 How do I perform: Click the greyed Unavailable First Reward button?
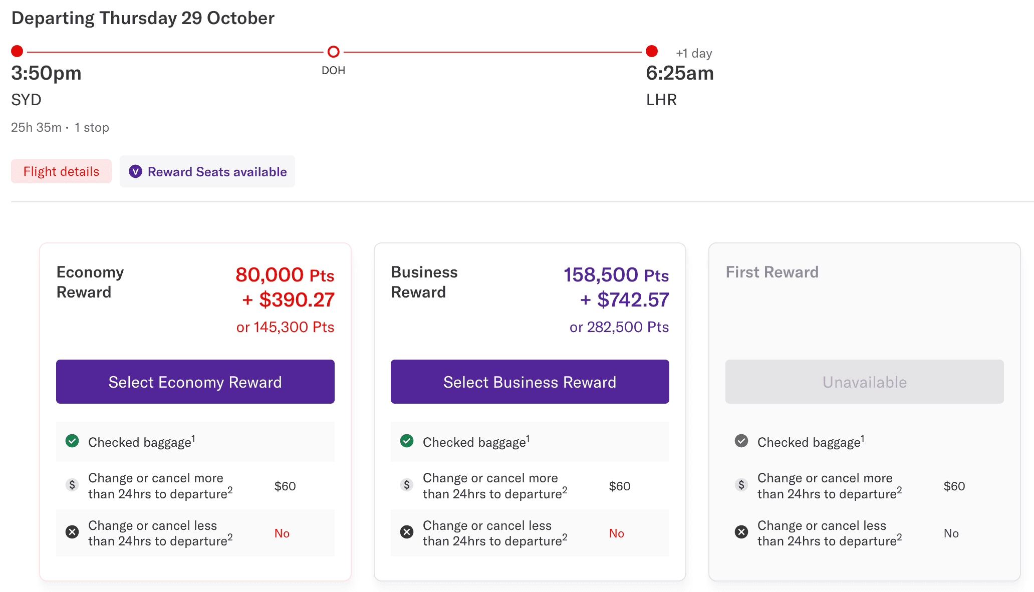tap(864, 382)
